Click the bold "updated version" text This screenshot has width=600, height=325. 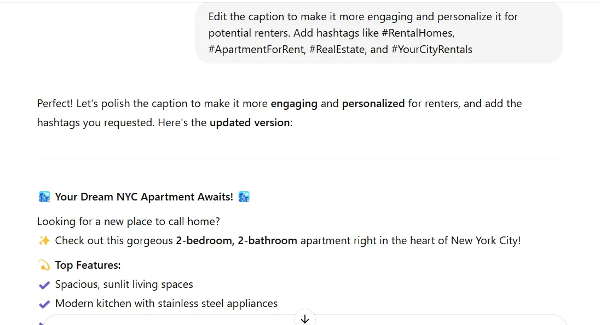point(249,122)
